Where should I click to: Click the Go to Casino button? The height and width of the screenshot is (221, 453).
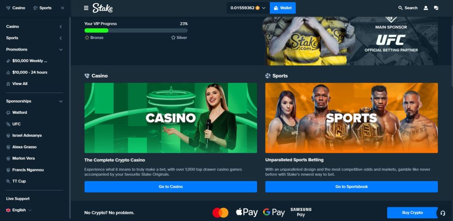(171, 186)
